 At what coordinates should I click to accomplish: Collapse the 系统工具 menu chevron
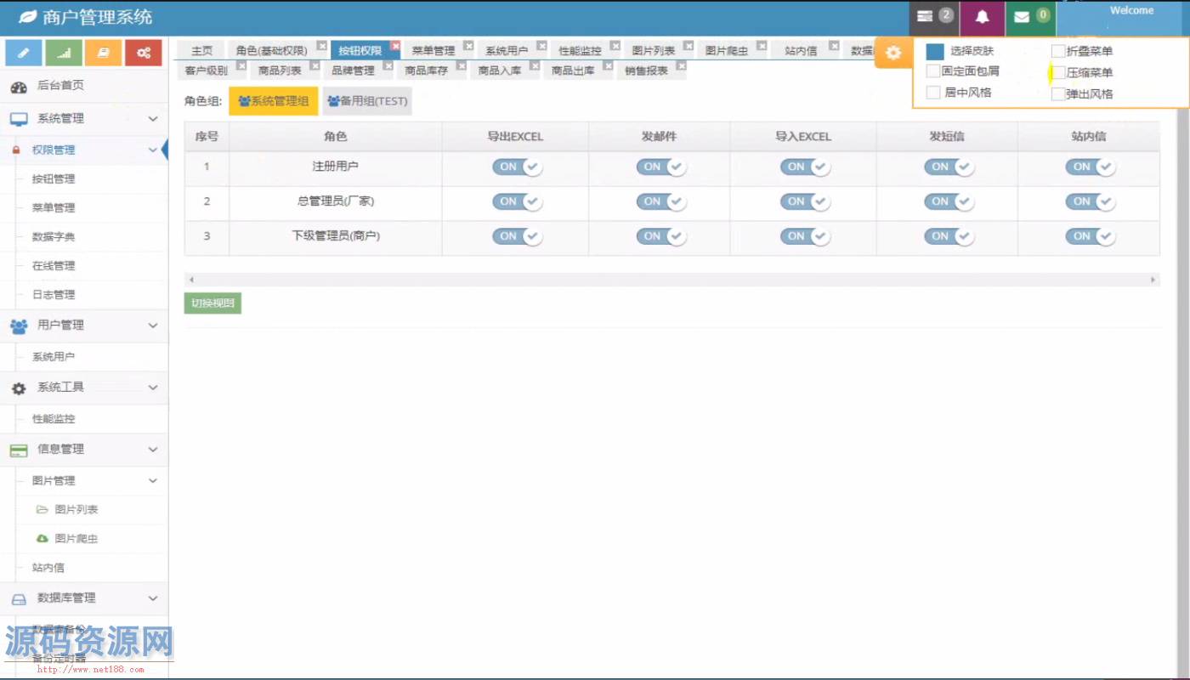click(153, 388)
